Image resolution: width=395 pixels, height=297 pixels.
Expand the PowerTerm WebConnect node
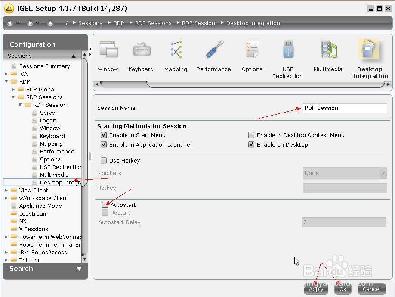[x=6, y=237]
